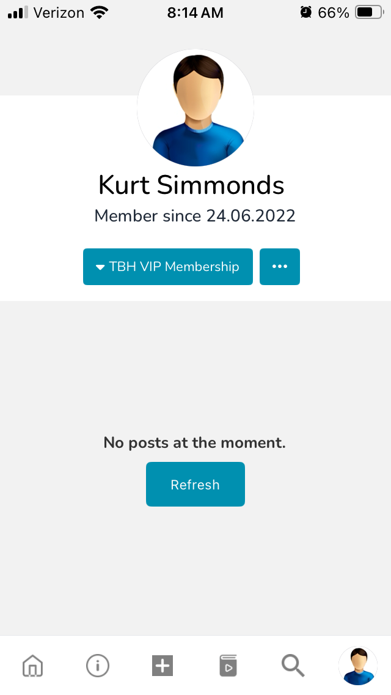Screen dimensions: 391x695
Task: Tap the battery icon in status bar
Action: coord(369,12)
